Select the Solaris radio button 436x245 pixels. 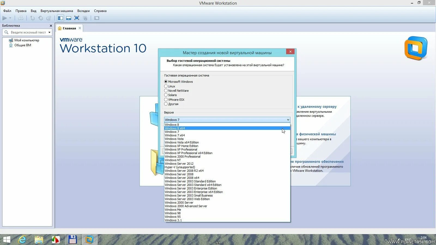[166, 95]
